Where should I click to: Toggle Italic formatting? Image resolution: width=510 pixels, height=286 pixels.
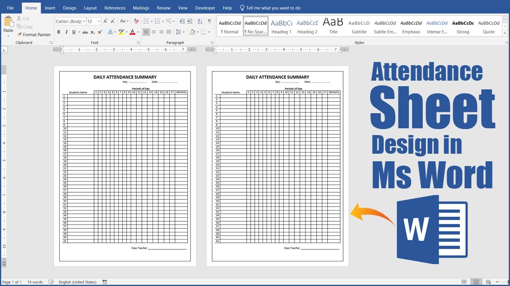coord(66,32)
